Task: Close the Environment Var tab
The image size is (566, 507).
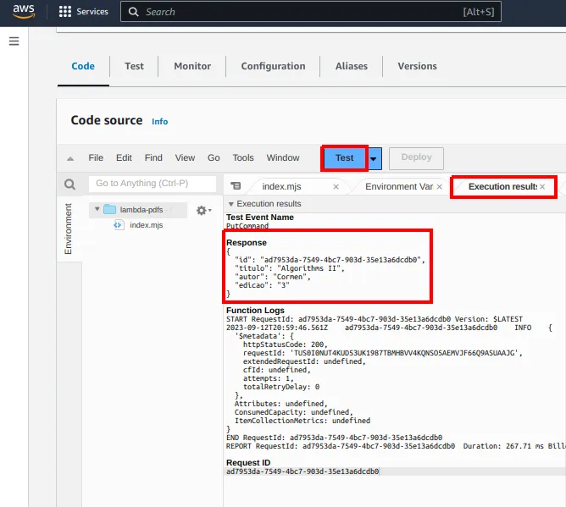Action: [x=439, y=187]
